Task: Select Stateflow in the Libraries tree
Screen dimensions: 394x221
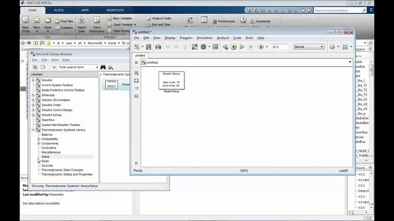Action: click(x=48, y=120)
